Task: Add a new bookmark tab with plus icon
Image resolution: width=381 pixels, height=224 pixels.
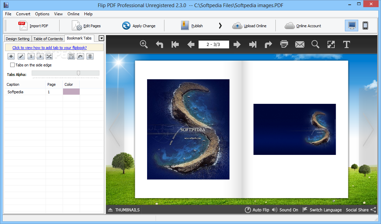Action: (11, 57)
